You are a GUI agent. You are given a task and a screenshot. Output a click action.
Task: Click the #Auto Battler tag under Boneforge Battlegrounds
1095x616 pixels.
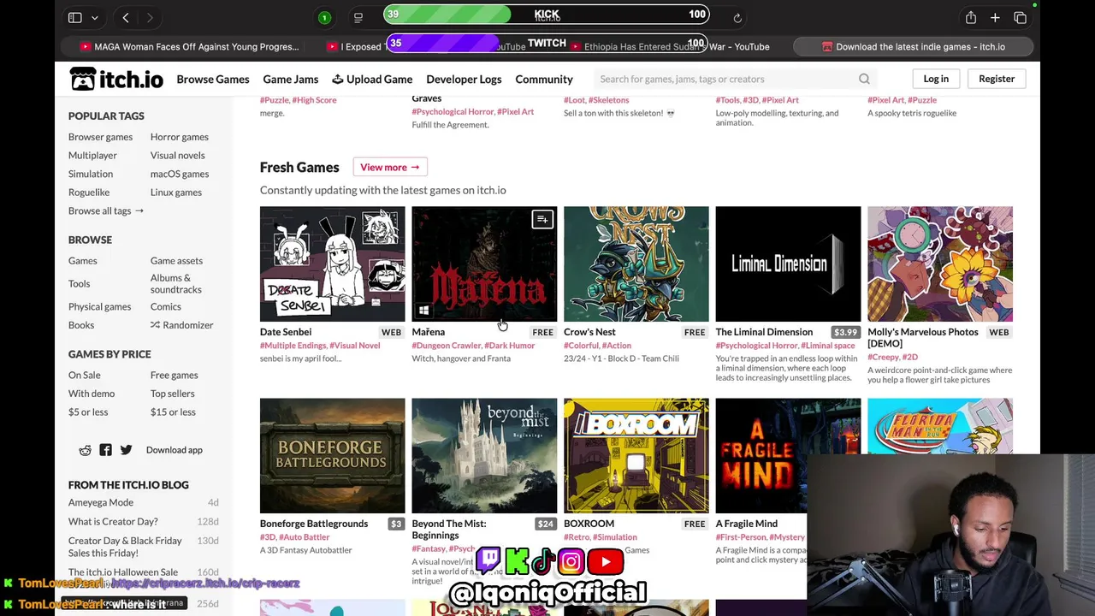click(304, 537)
